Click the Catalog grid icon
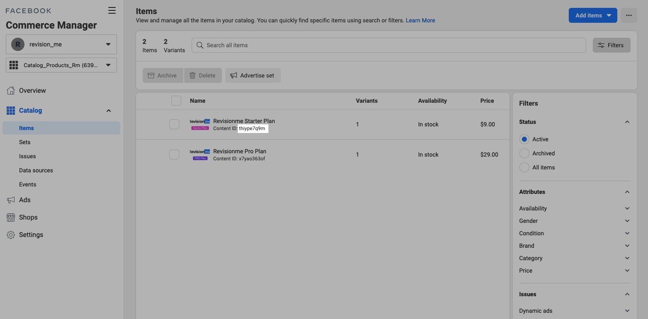This screenshot has height=319, width=648. [11, 111]
